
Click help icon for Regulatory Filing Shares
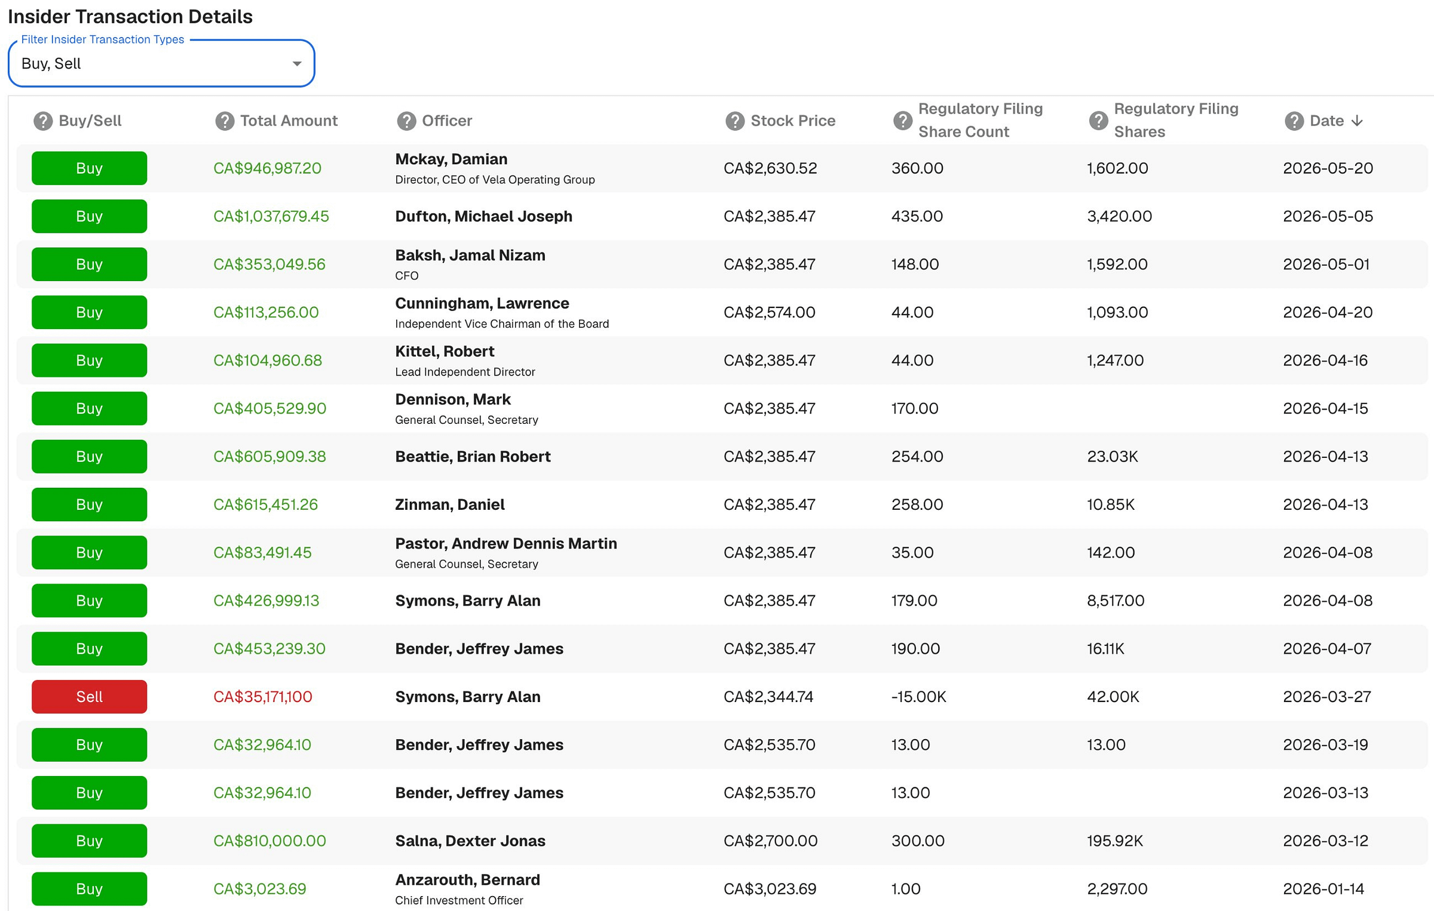(1099, 121)
